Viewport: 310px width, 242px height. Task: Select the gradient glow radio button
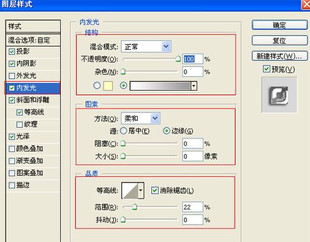(123, 86)
